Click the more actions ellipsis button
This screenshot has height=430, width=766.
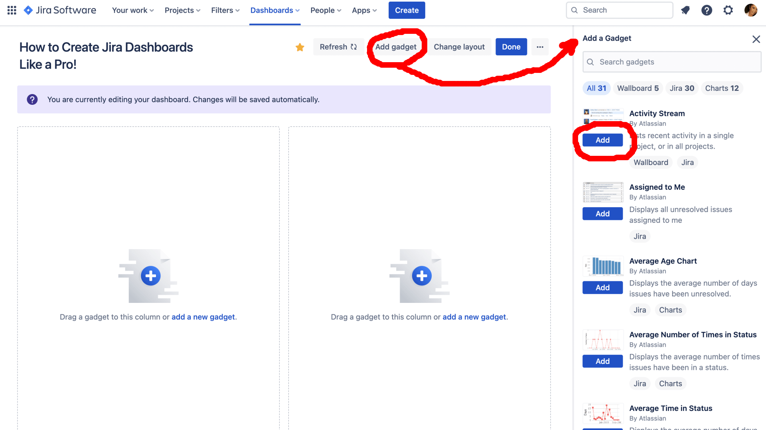pyautogui.click(x=540, y=47)
